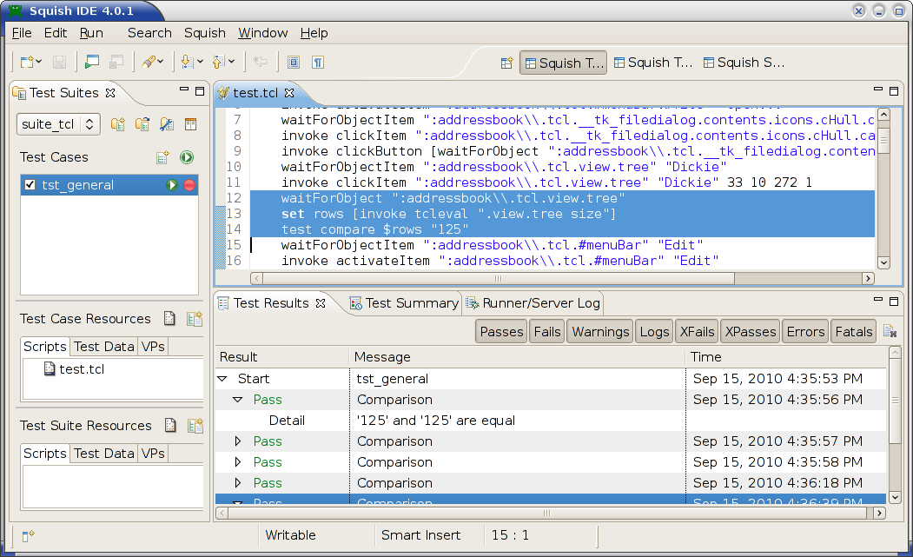
Task: Select the Test Data tab in Test Case Resources
Action: (103, 347)
